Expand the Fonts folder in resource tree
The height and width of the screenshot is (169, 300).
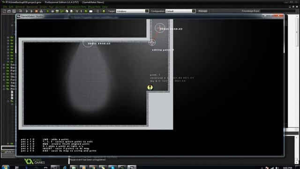(4, 80)
